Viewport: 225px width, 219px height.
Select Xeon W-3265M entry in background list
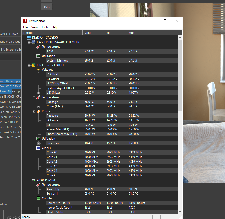[11, 86]
